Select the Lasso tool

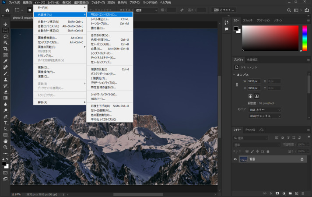click(5, 37)
